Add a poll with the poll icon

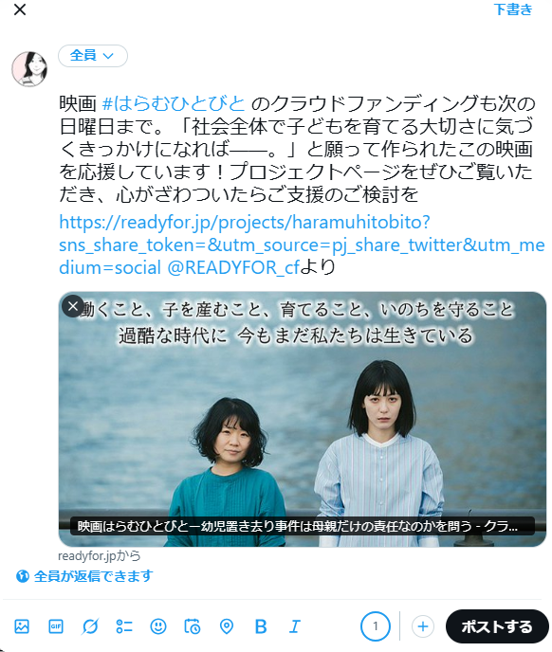point(124,625)
